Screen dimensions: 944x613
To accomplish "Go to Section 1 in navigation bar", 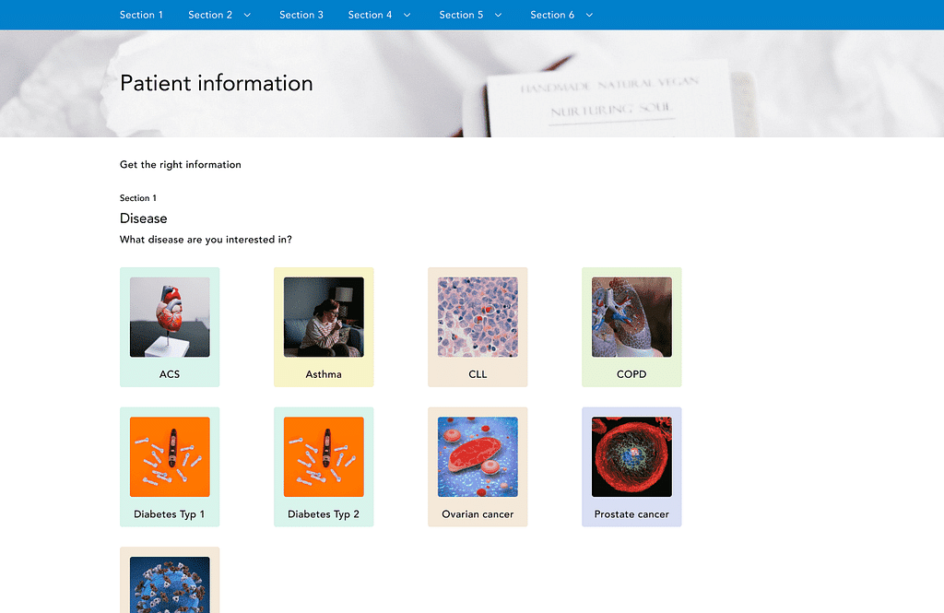I will click(x=141, y=15).
